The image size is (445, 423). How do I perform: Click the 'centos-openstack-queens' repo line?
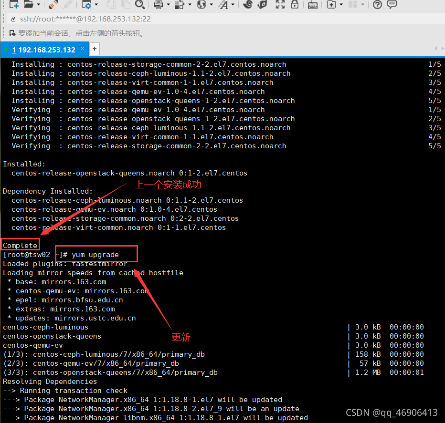click(x=52, y=336)
